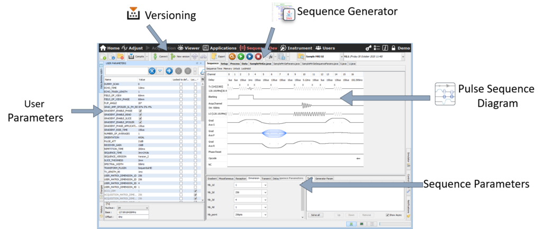Screen dimensions: 542x229
Task: Click the key icon in top bar
Action: tap(368, 48)
